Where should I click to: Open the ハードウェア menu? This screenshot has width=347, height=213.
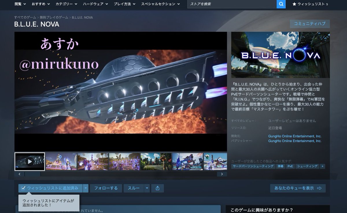point(95,4)
